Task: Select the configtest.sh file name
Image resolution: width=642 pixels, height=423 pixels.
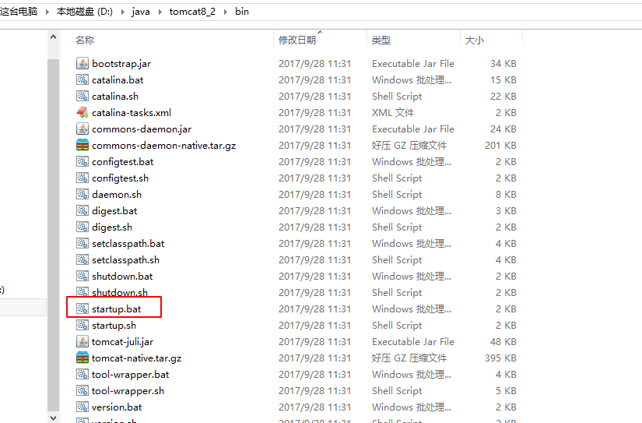Action: point(120,178)
